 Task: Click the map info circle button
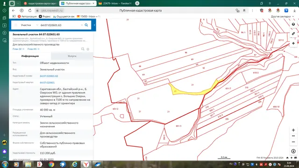(293, 151)
